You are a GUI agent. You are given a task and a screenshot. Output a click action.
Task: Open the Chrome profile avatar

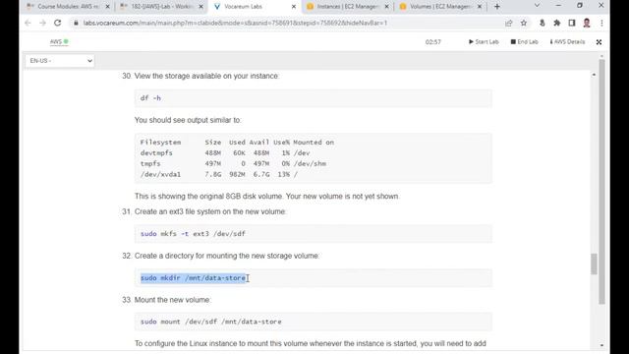(x=587, y=23)
